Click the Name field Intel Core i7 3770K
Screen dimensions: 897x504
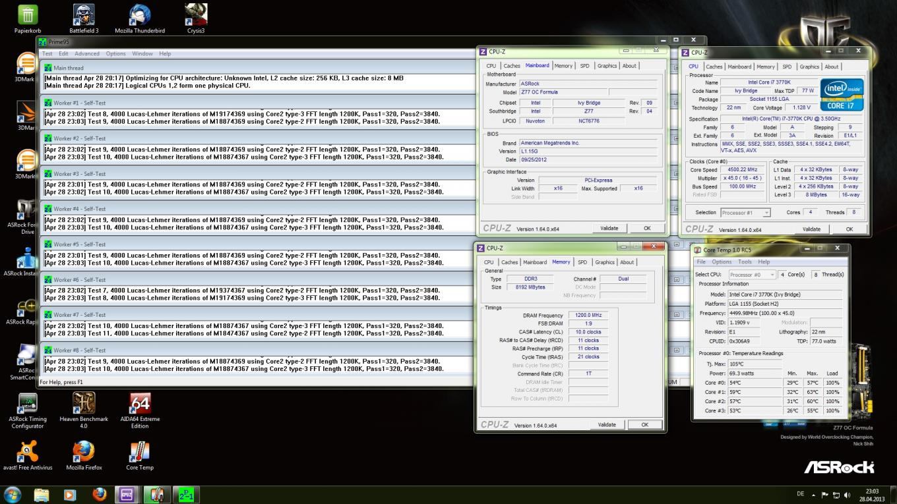tap(768, 82)
